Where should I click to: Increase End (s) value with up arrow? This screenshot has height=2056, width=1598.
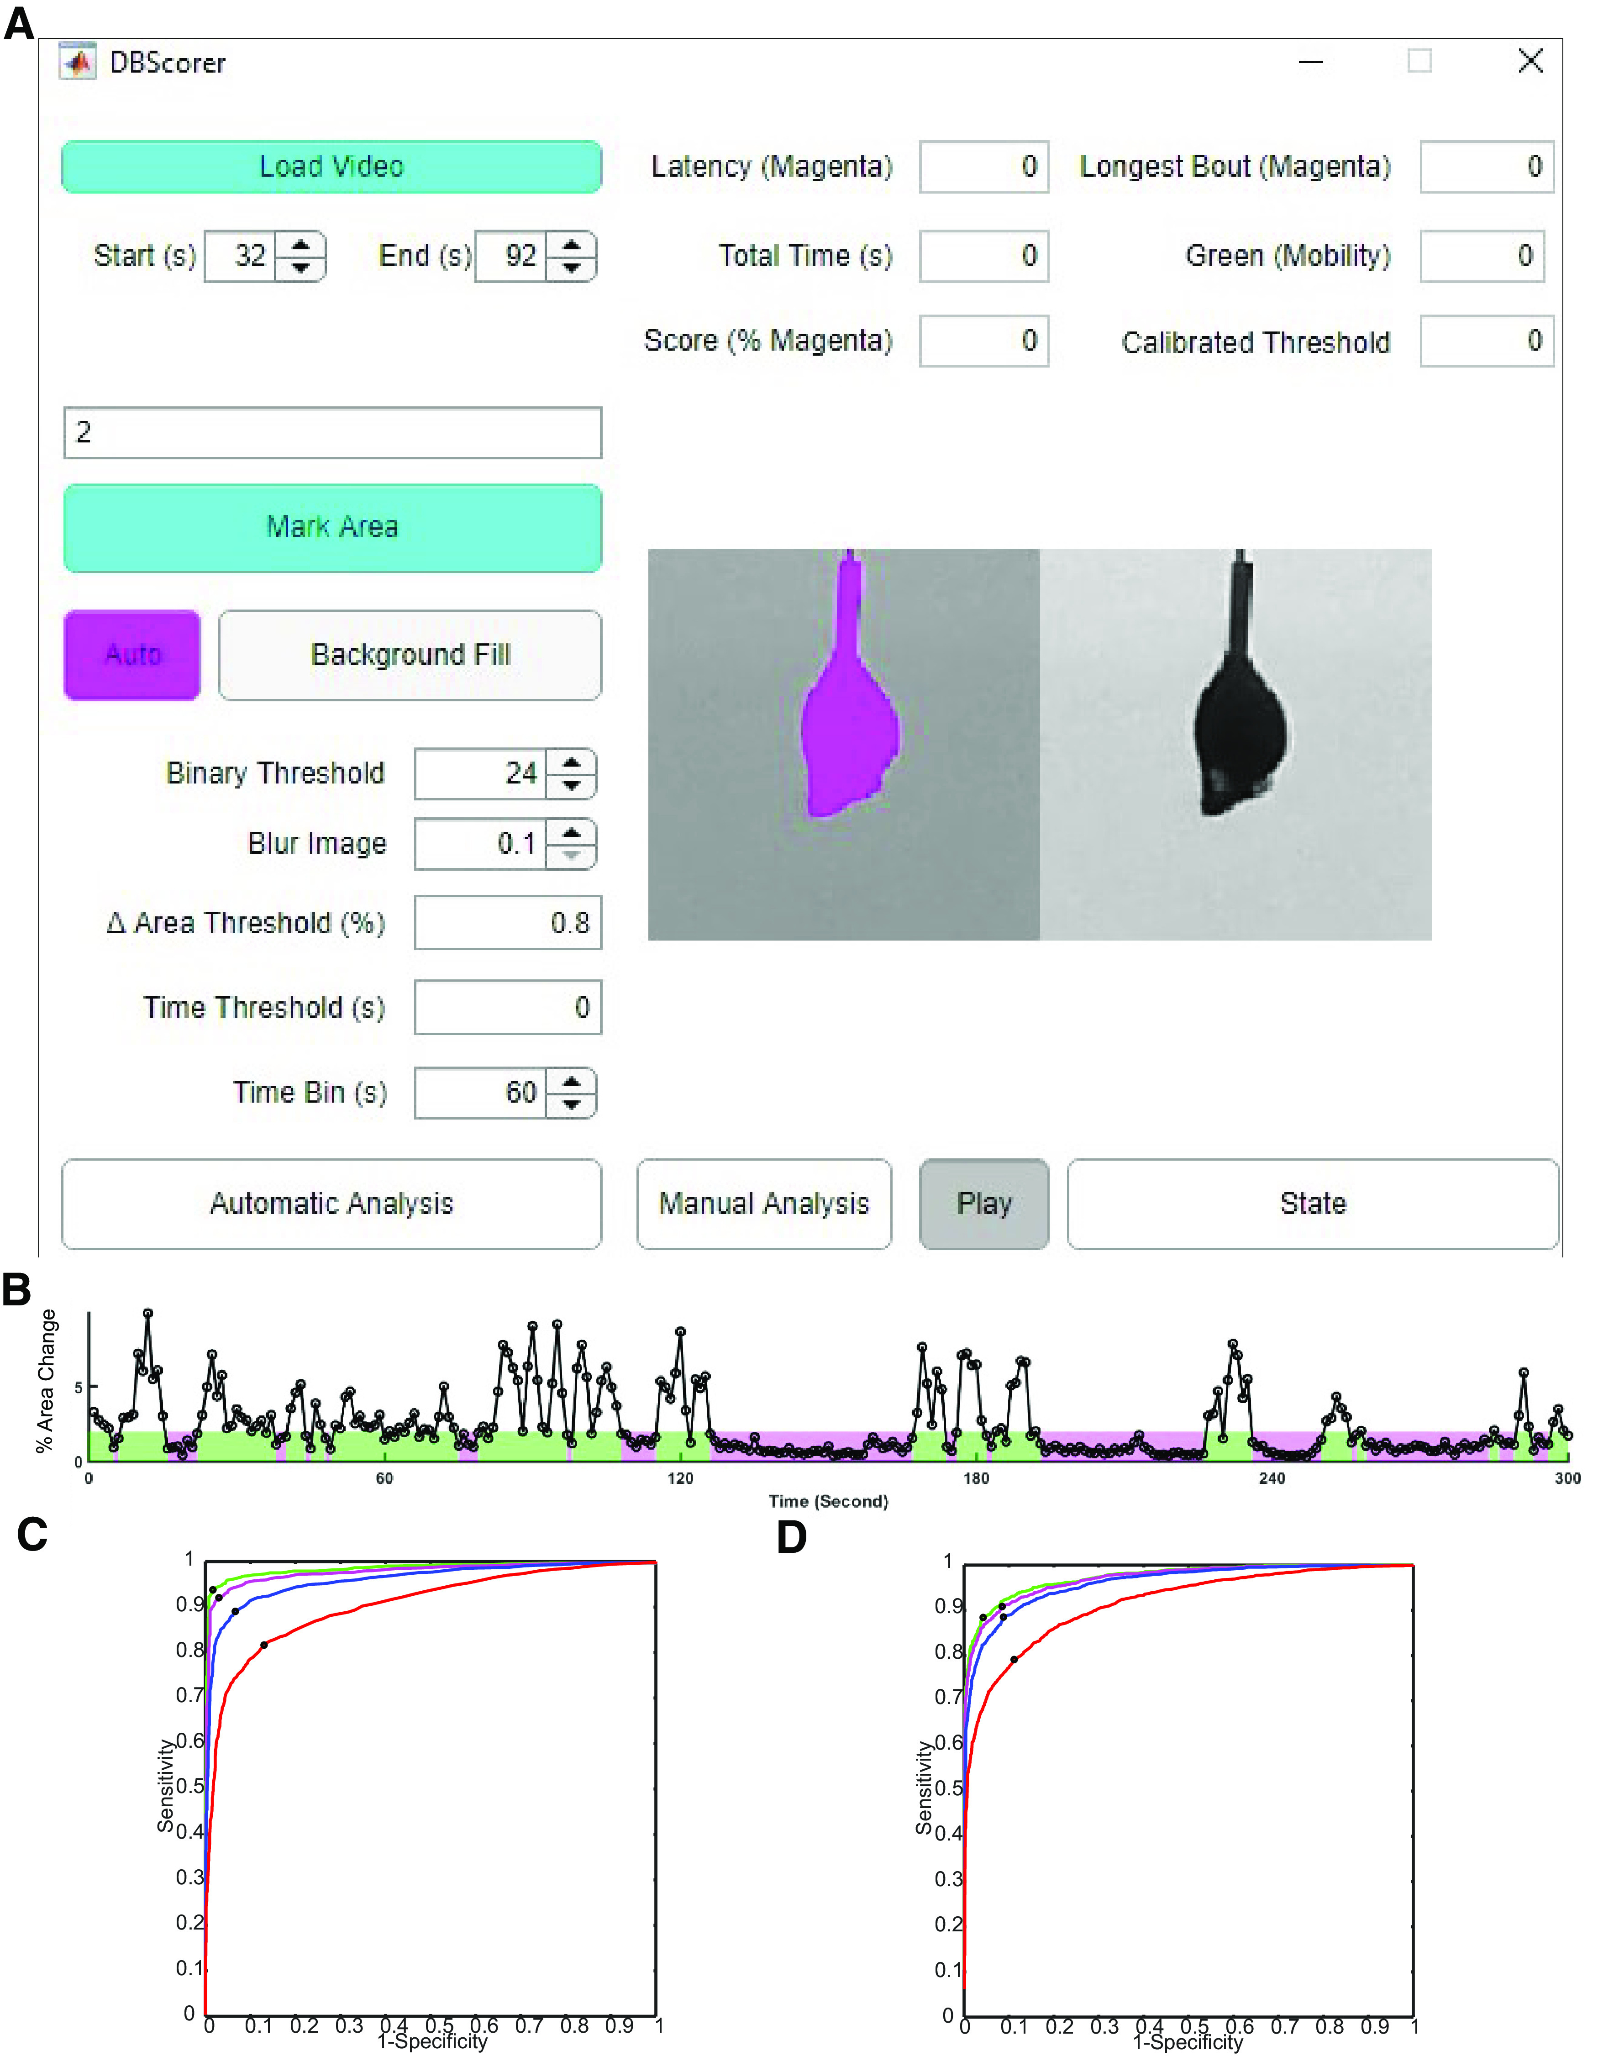pyautogui.click(x=571, y=245)
